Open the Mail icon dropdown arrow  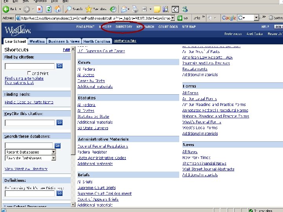coord(129,9)
